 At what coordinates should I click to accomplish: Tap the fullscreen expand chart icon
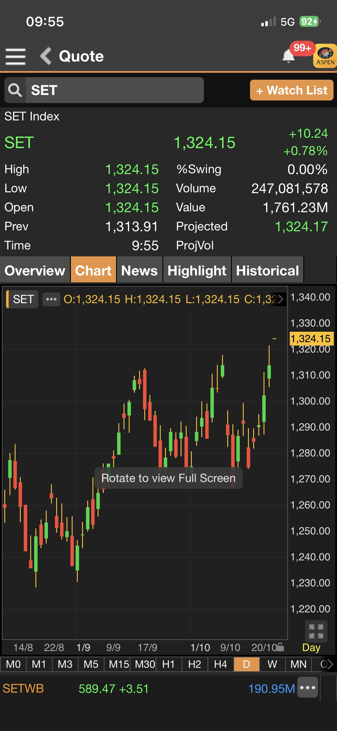click(x=316, y=631)
